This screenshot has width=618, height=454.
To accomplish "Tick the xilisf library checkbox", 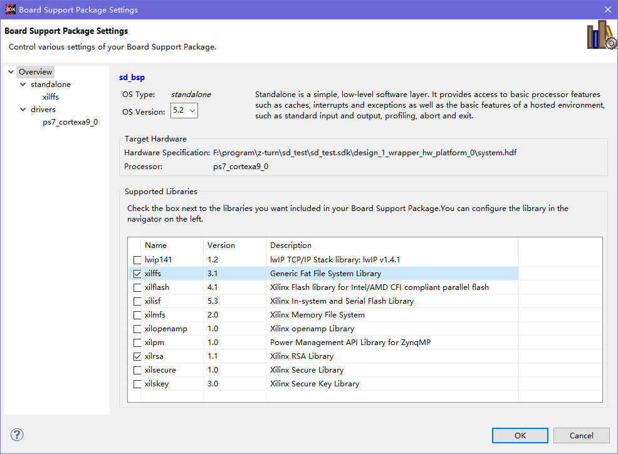I will tap(137, 301).
